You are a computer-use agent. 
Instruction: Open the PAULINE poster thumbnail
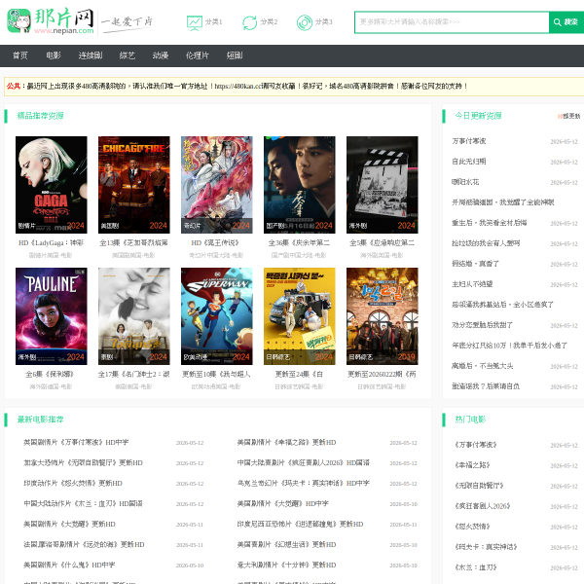pyautogui.click(x=52, y=316)
